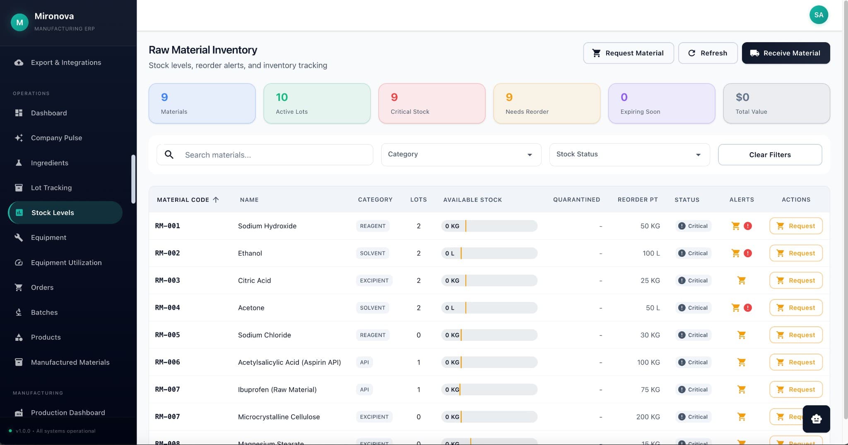Click the red alert badge on Ethanol row
Viewport: 848px width, 445px height.
748,253
